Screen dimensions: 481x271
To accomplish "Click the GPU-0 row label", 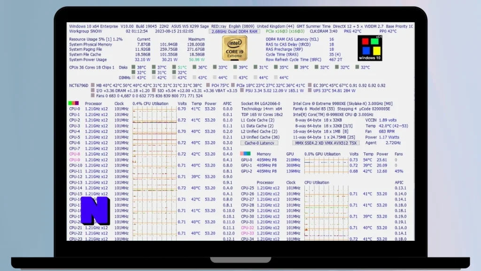I will (246, 160).
